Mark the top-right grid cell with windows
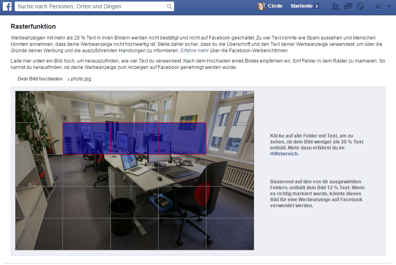Viewport: 396px width, 265px height. point(230,107)
